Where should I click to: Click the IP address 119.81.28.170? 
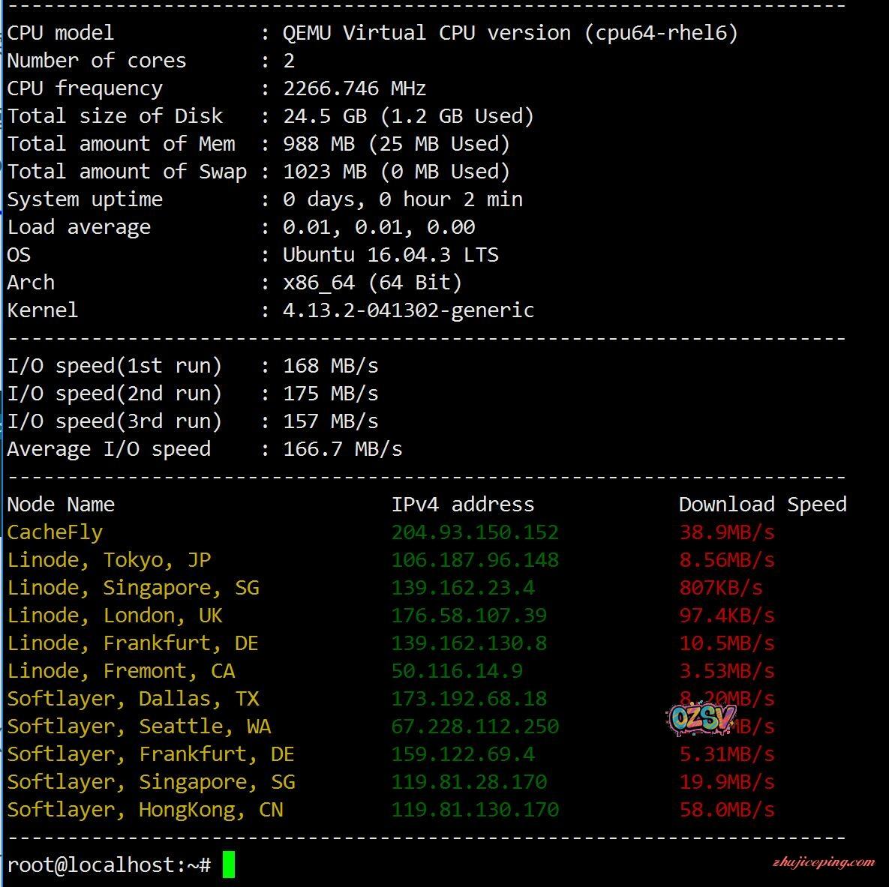(469, 782)
